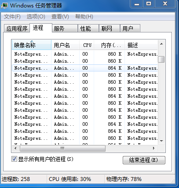Click the horizontal scrollbar right arrow
179x188 pixels.
(x=154, y=149)
